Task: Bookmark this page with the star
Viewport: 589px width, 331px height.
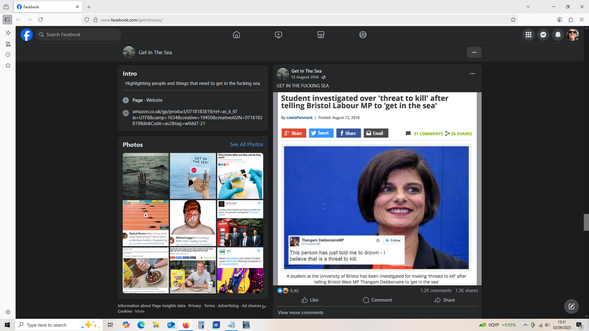Action: coord(513,20)
